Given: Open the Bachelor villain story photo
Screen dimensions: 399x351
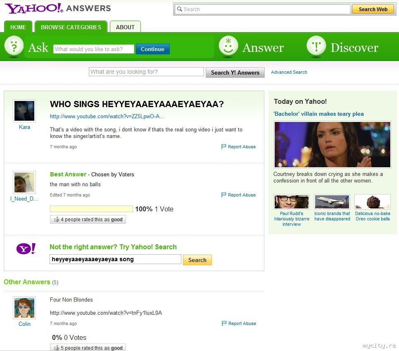Looking at the screenshot, I should pyautogui.click(x=332, y=145).
